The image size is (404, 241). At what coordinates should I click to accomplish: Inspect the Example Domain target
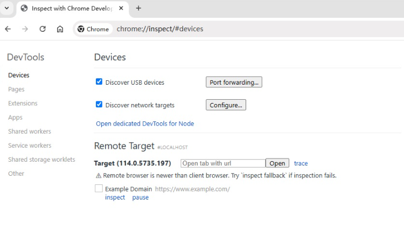pos(115,197)
